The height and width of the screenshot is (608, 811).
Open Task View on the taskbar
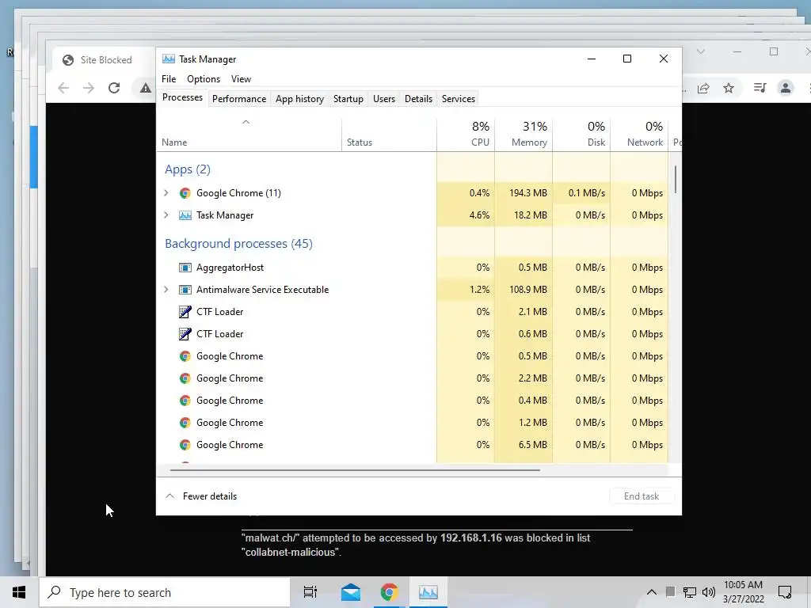click(x=310, y=592)
